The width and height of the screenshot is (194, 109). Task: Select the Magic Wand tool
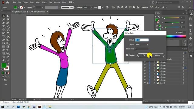(x=3, y=19)
